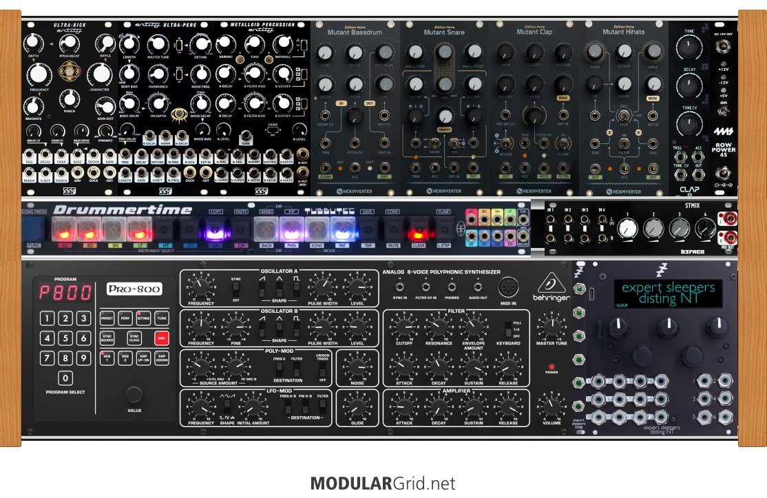
Task: Click the CH instrument pad on Drummertime
Action: pos(240,229)
